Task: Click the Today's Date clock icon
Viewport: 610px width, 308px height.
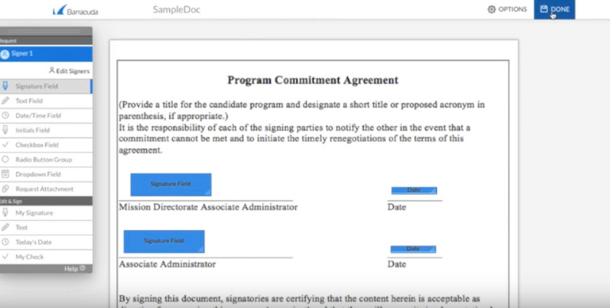Action: 6,242
